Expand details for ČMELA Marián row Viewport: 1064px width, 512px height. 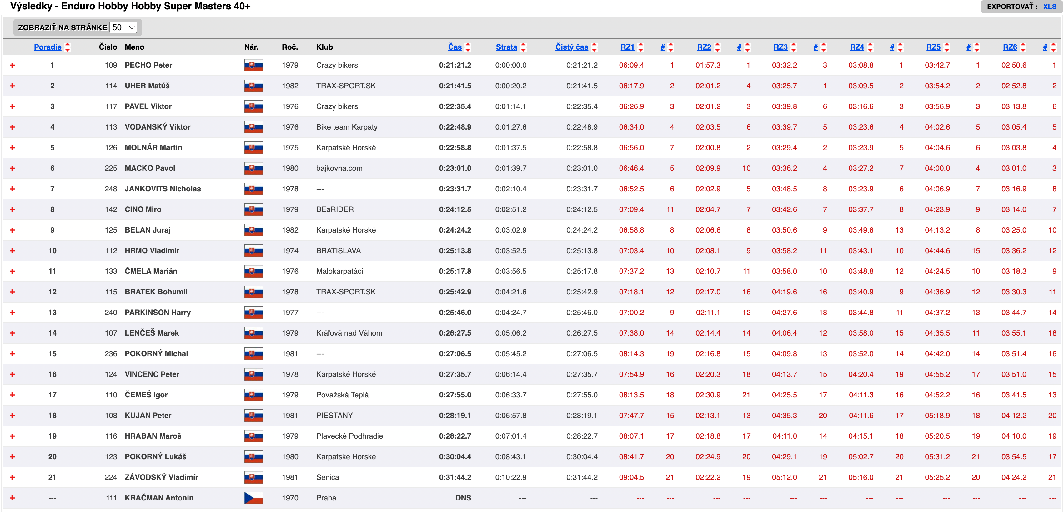(12, 272)
